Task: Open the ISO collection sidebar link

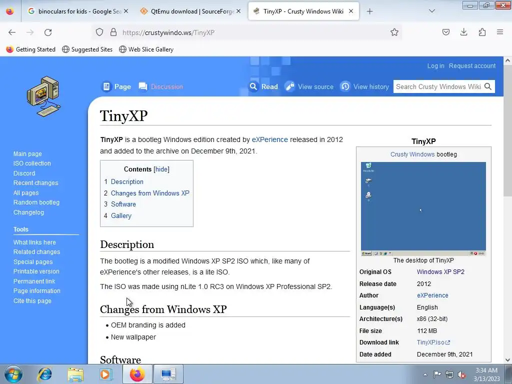Action: [x=32, y=163]
